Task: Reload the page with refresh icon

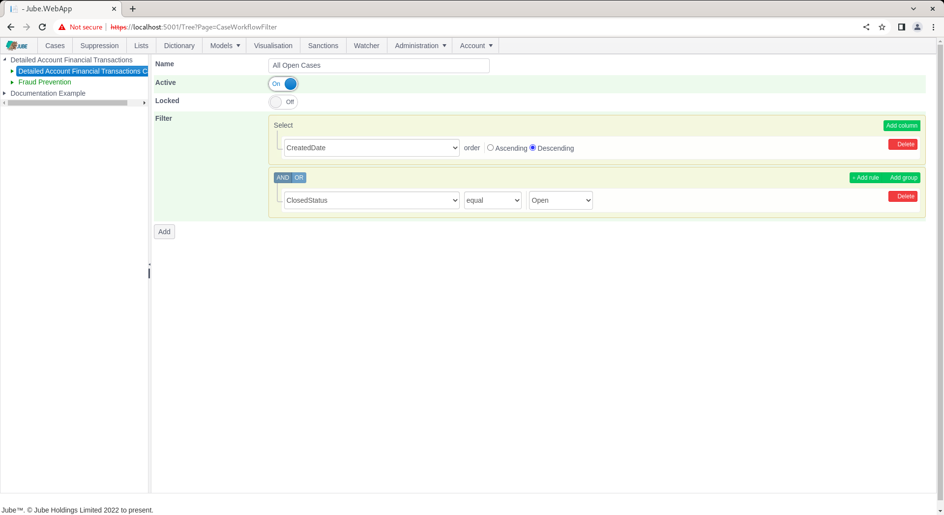Action: (x=42, y=27)
